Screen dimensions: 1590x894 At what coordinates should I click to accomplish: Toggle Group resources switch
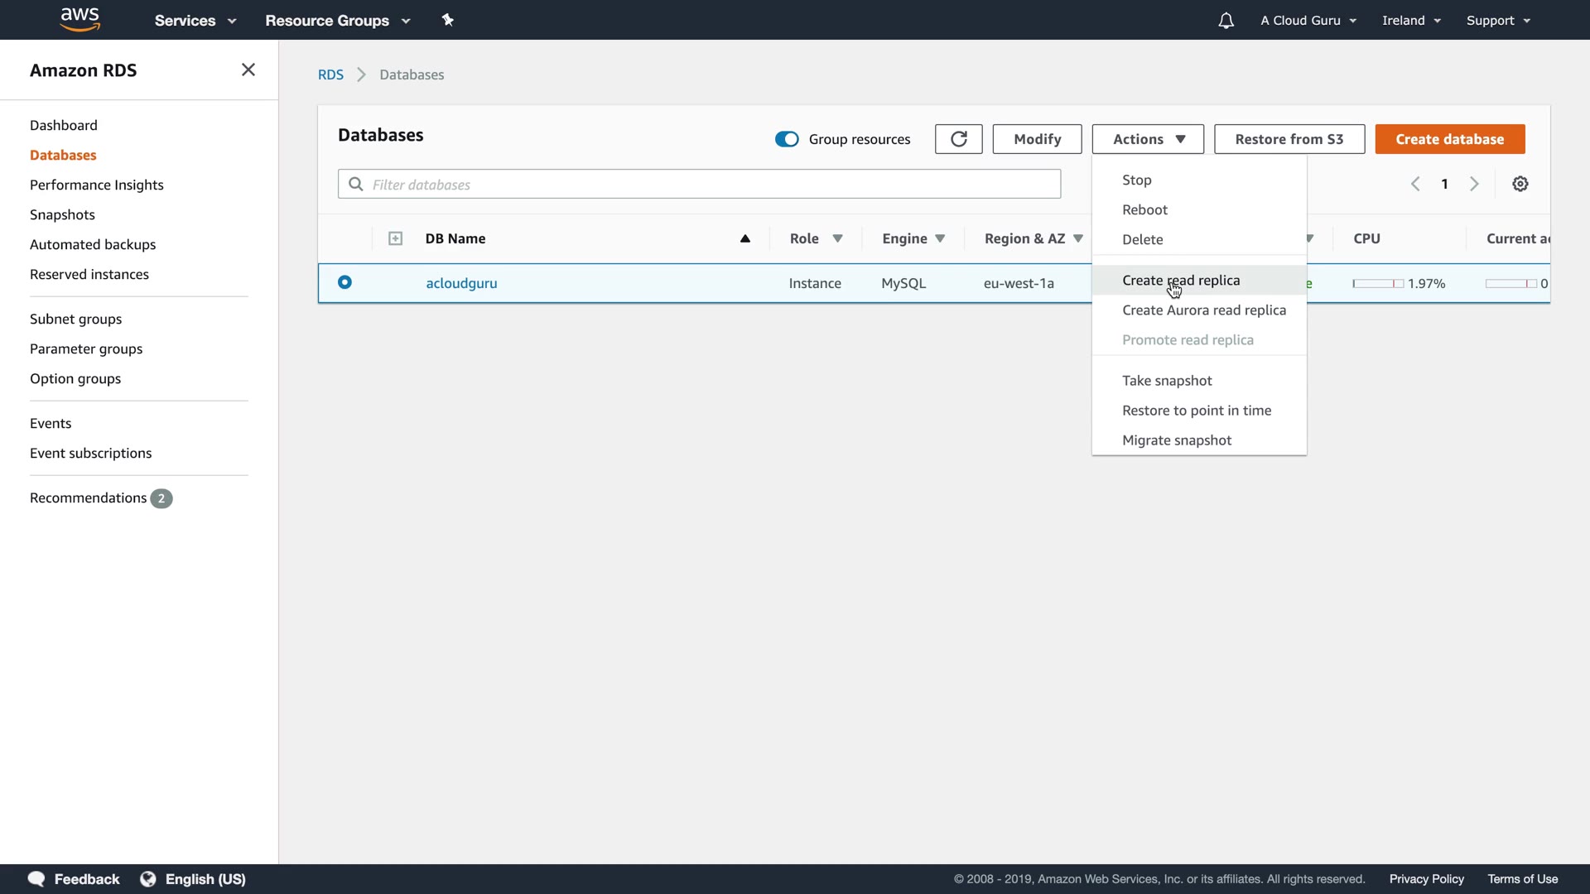(x=786, y=139)
